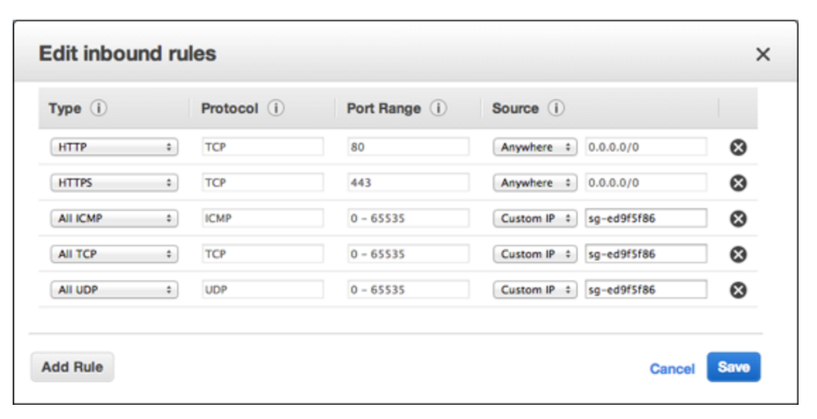Delete the All UDP rule

point(738,290)
